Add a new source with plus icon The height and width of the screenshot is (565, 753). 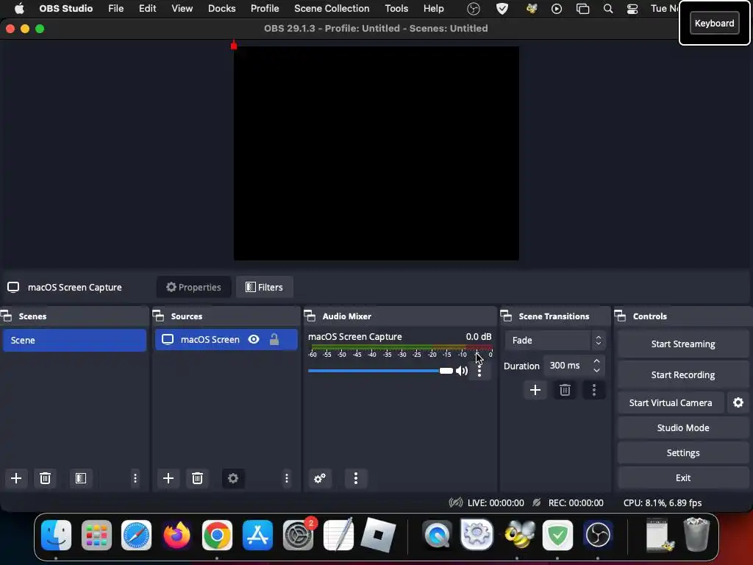pyautogui.click(x=168, y=478)
